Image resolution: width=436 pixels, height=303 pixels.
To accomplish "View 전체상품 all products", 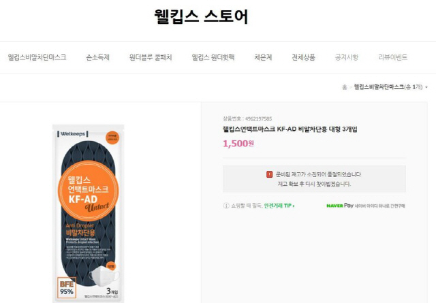I will (x=303, y=57).
